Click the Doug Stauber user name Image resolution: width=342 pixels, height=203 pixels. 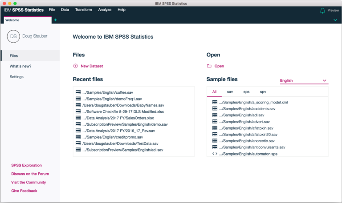point(35,36)
